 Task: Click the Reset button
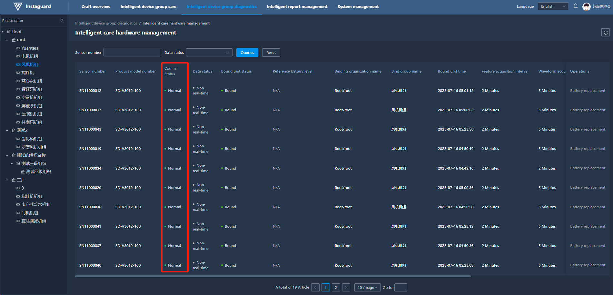click(271, 53)
